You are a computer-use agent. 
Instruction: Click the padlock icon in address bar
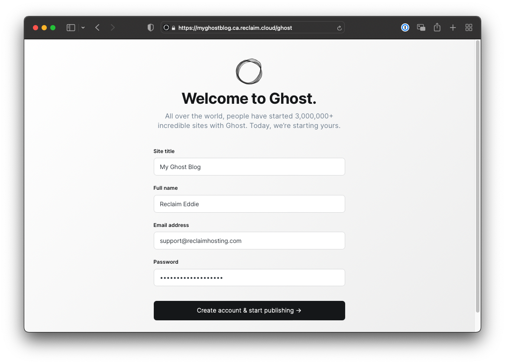[x=174, y=28]
